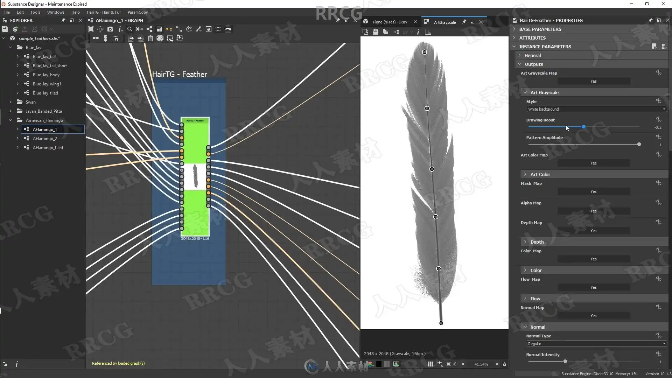This screenshot has height=378, width=672.
Task: Click the Drawing Boost slider handle
Action: [x=583, y=127]
